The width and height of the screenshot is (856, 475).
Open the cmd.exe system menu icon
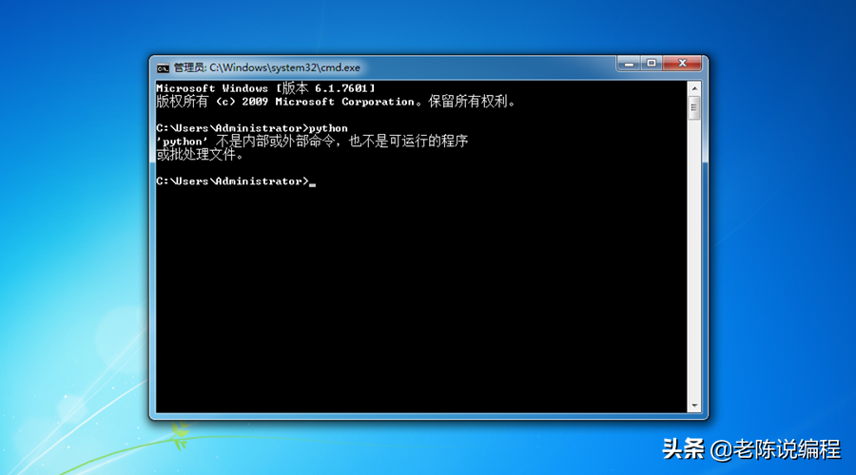(163, 68)
